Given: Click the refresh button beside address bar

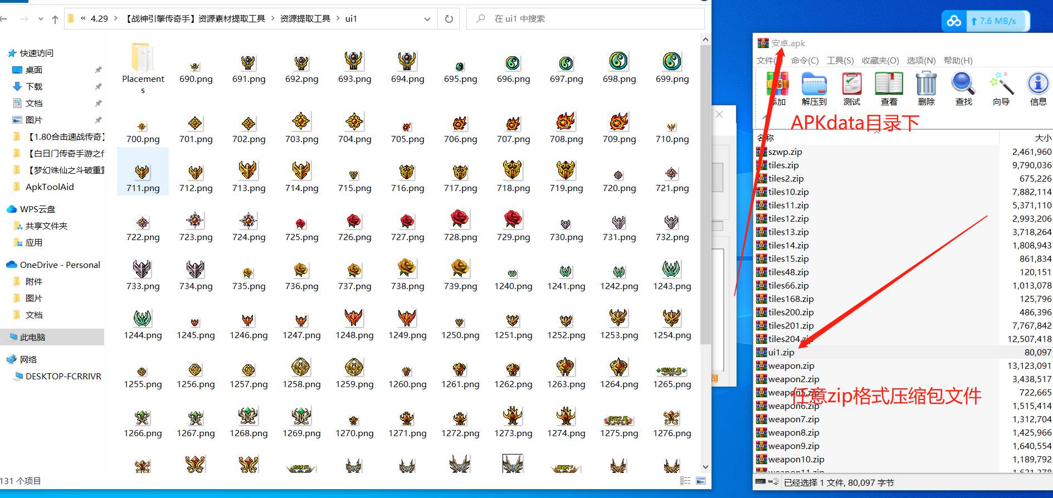Looking at the screenshot, I should tap(449, 19).
